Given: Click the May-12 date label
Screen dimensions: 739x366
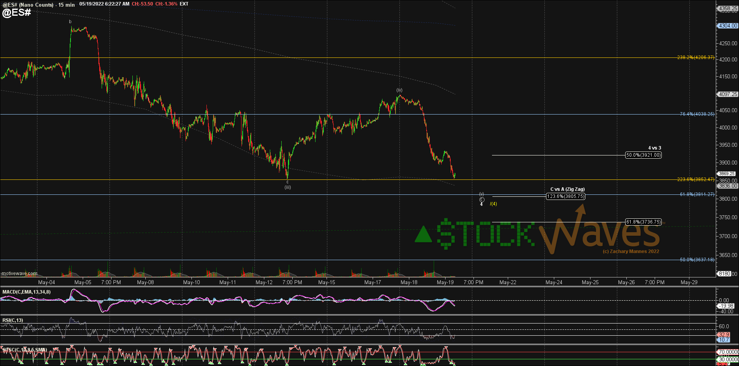Looking at the screenshot, I should (264, 282).
